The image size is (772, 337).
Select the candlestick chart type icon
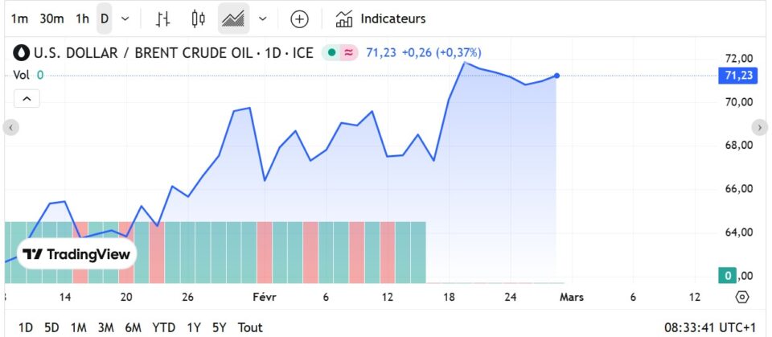point(199,18)
